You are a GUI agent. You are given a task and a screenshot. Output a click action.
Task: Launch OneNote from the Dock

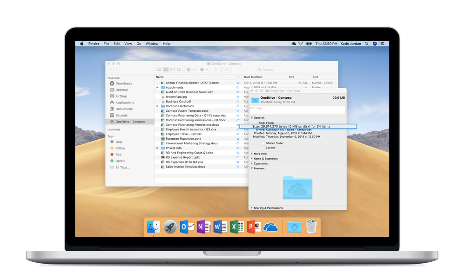203,227
